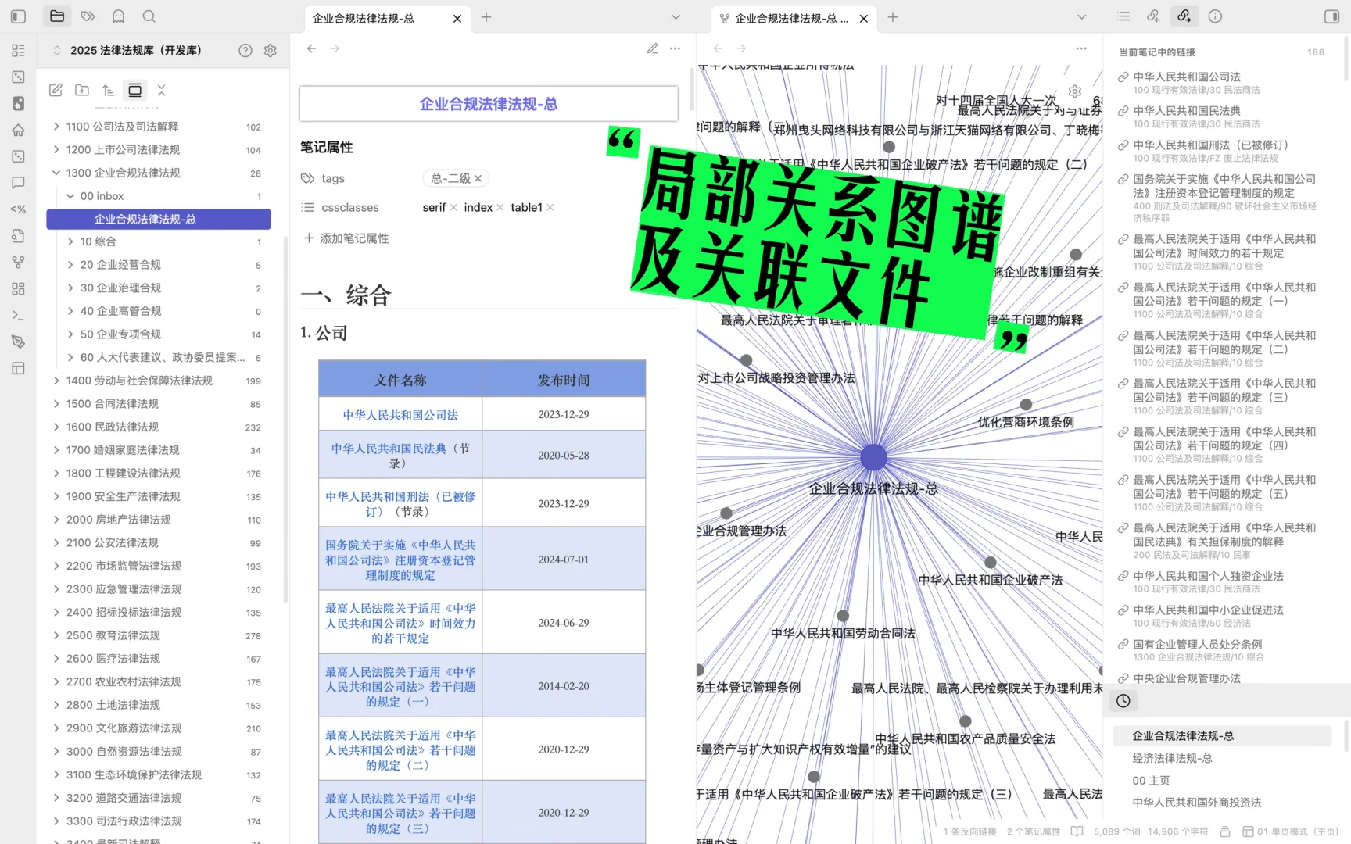Toggle the outgoing links panel
This screenshot has height=844, width=1351.
[1184, 16]
